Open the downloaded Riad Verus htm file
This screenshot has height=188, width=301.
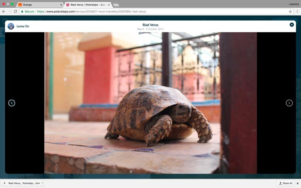22,183
